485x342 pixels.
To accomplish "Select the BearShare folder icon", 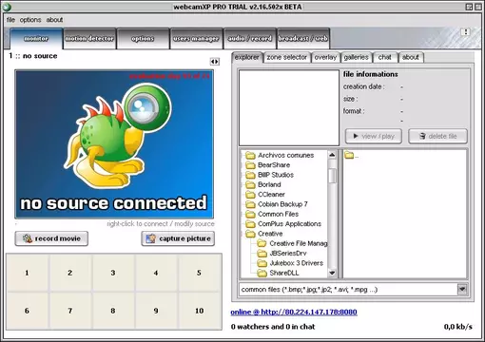I will [250, 165].
